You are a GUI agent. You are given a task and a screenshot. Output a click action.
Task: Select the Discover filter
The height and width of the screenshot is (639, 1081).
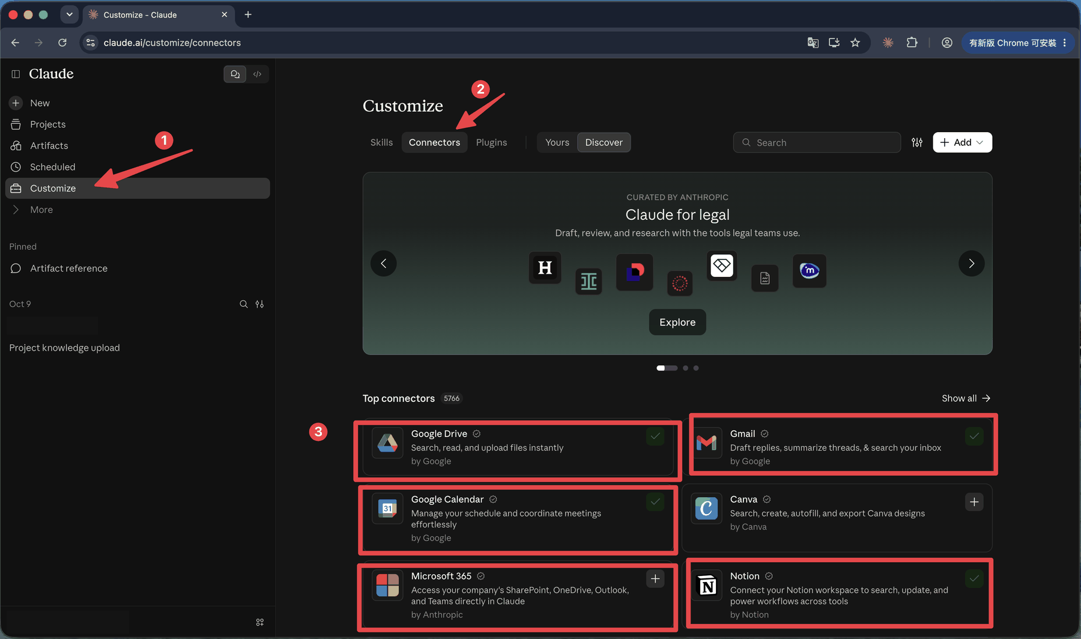point(604,142)
